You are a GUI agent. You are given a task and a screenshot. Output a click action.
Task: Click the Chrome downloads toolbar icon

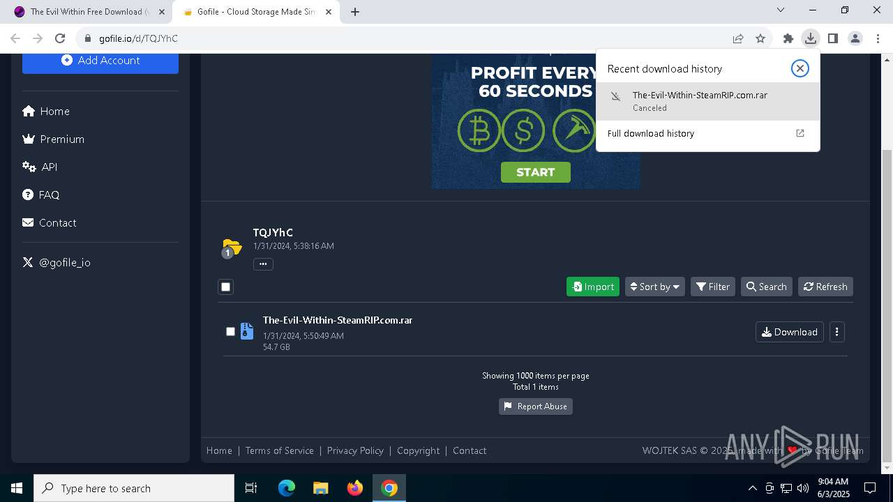810,38
